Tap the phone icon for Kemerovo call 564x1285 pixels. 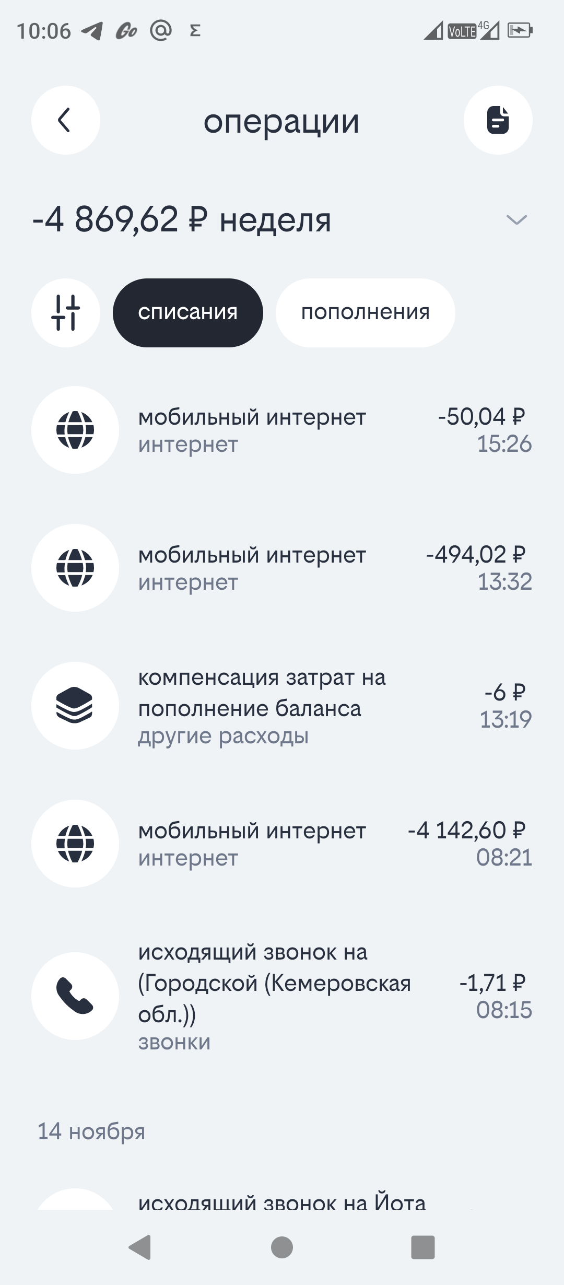point(75,996)
